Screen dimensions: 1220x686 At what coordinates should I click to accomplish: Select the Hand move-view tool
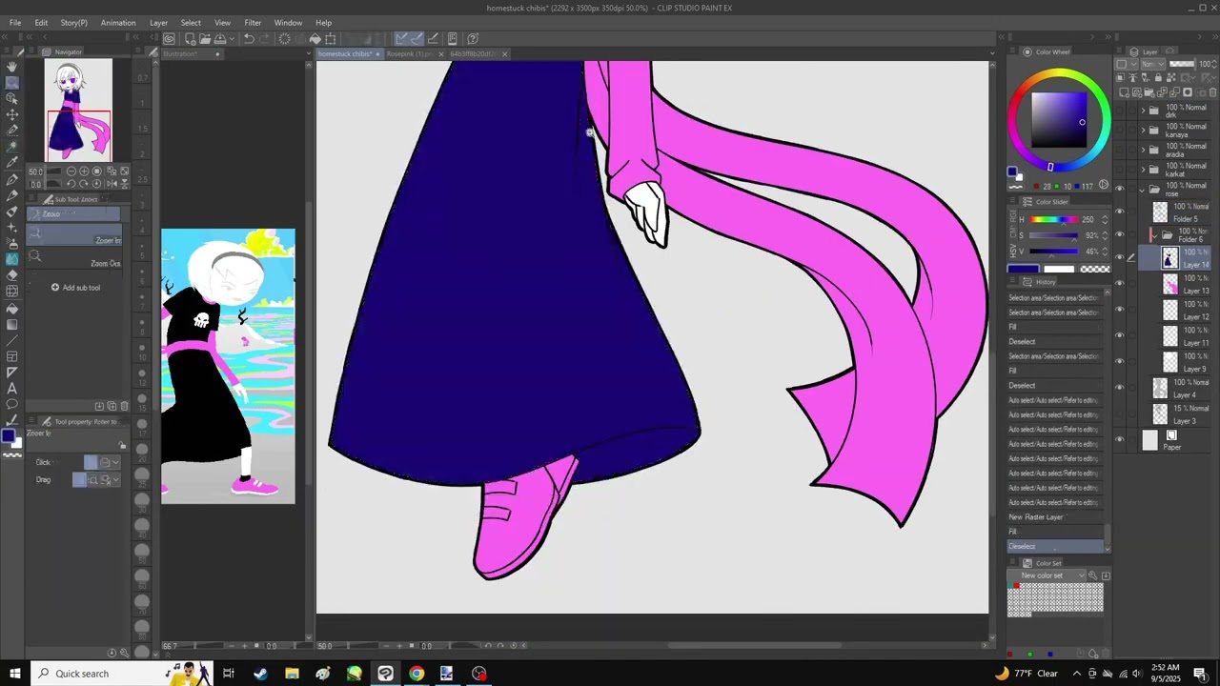click(x=12, y=67)
